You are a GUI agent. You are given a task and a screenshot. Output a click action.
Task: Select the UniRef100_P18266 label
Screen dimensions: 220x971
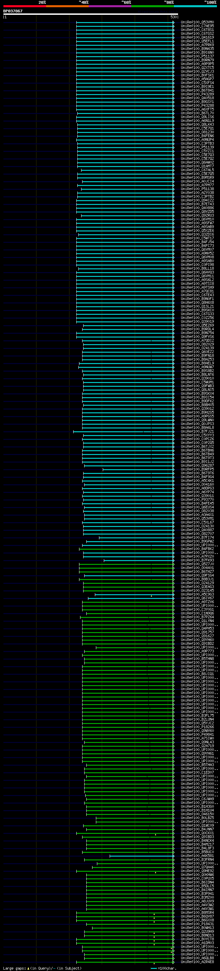[197, 727]
